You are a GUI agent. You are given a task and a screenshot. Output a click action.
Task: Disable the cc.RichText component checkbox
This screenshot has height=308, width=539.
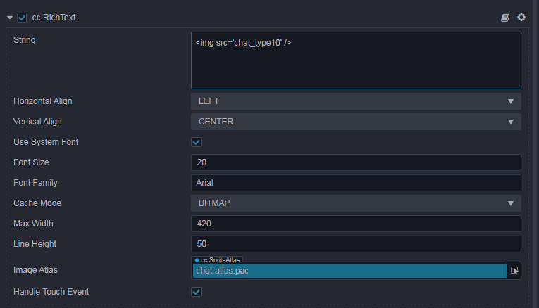click(22, 17)
